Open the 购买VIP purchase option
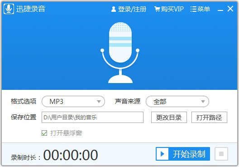 click(169, 9)
